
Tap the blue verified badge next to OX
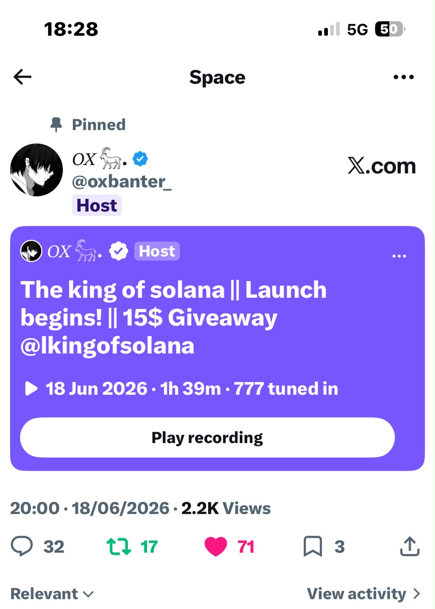140,159
